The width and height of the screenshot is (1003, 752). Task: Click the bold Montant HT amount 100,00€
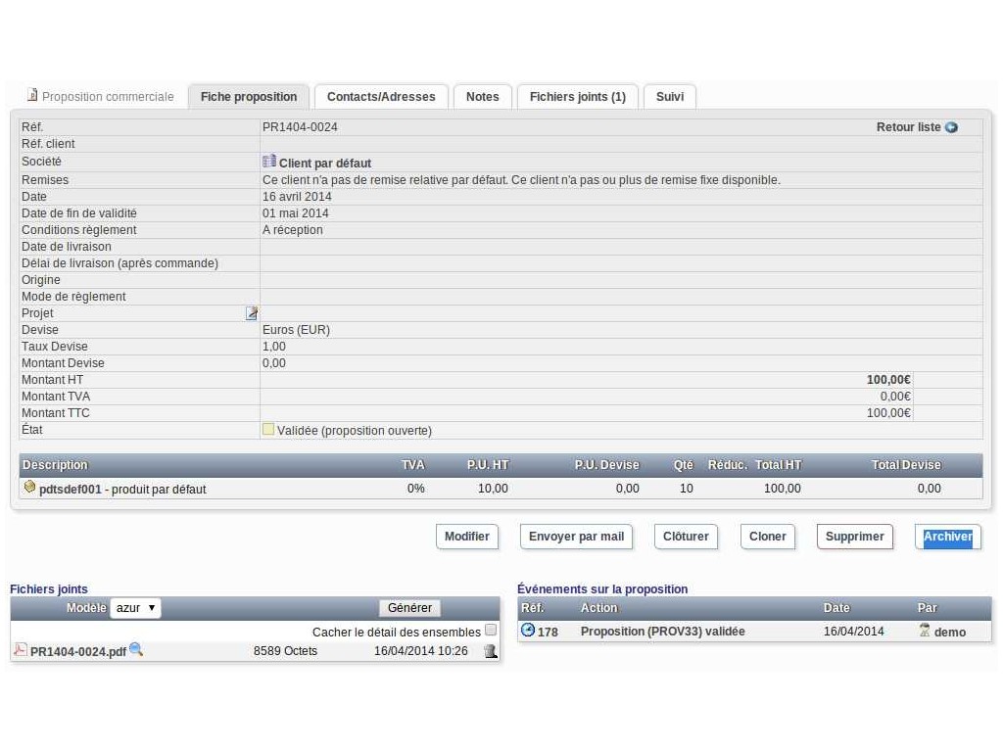(x=888, y=379)
